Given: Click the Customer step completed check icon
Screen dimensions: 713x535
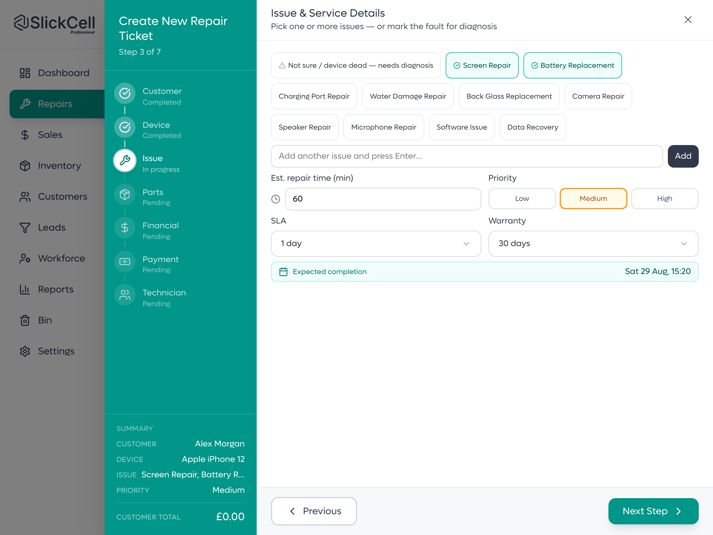Looking at the screenshot, I should click(125, 94).
